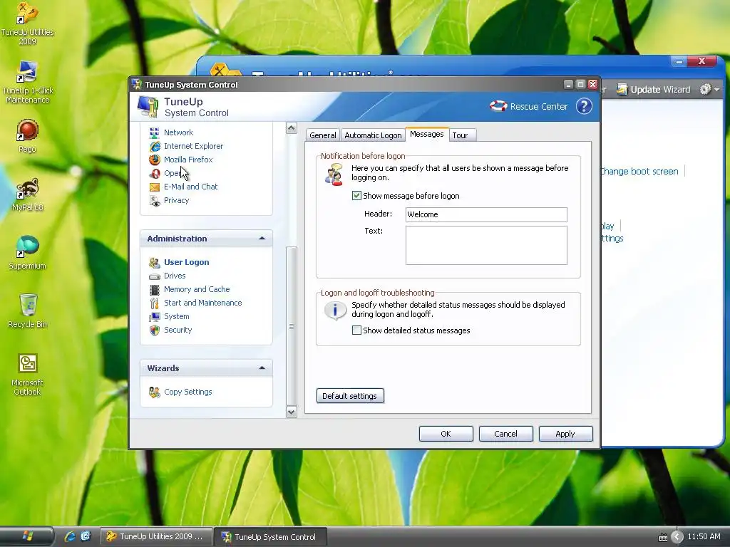The height and width of the screenshot is (547, 730).
Task: Click the Copy Settings wizard icon
Action: [155, 392]
